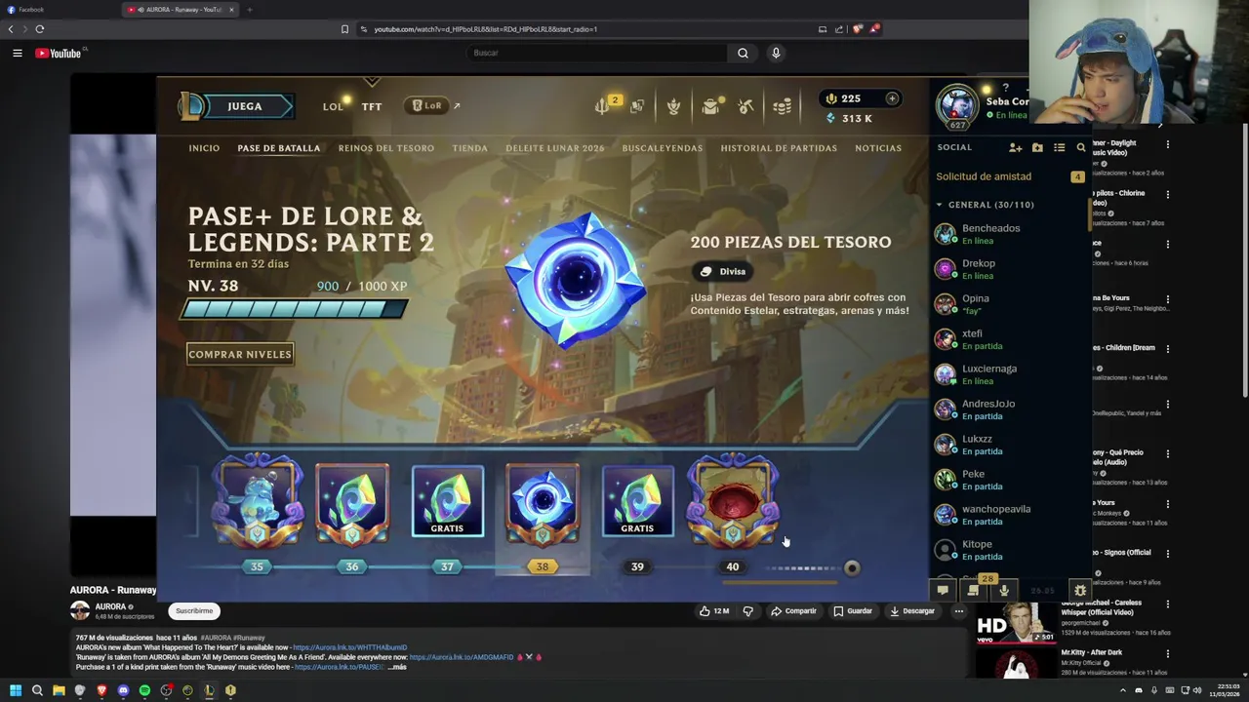Go to HISTORIAL DE PARTIDAS tab
Screen dimensions: 1249x702
pos(779,148)
